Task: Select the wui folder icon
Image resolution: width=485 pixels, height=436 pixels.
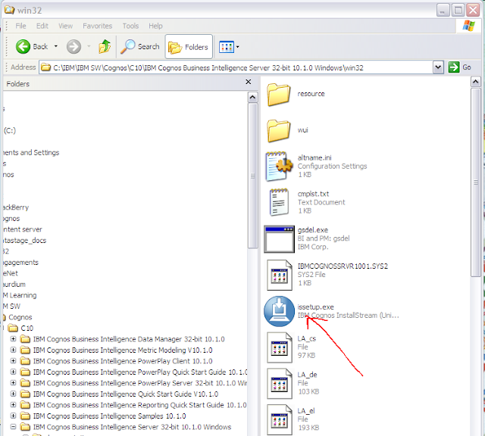Action: click(278, 131)
